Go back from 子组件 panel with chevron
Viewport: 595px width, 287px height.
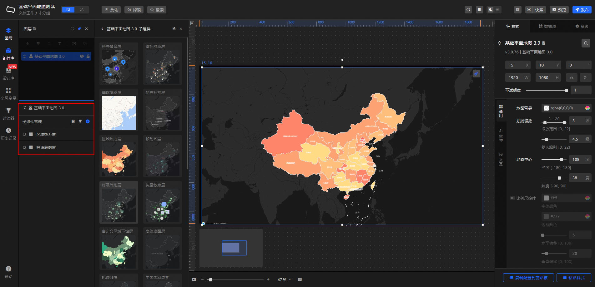(102, 29)
